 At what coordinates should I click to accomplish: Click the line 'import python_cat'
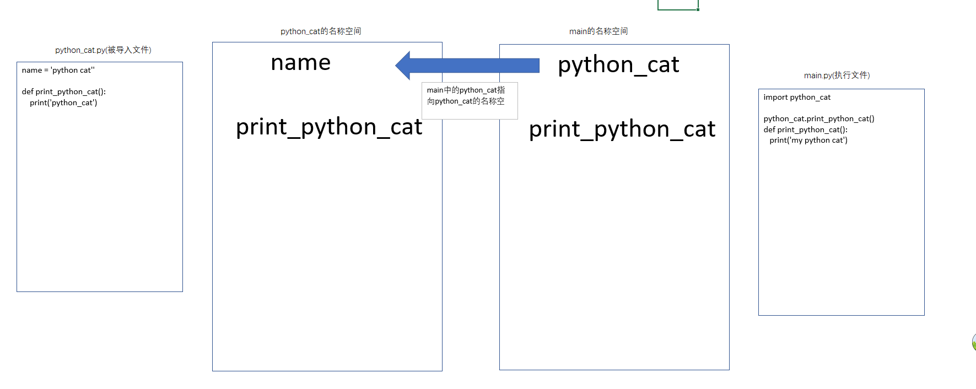[797, 97]
